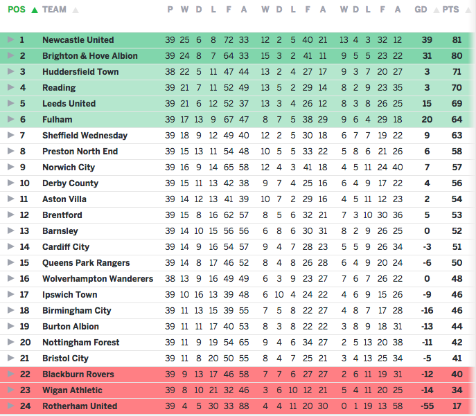
Task: Sort the table by GD column header
Action: pyautogui.click(x=421, y=10)
